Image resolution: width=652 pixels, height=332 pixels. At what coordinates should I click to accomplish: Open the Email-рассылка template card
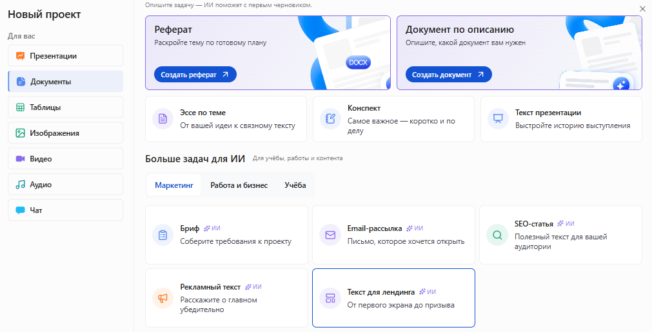pyautogui.click(x=393, y=235)
